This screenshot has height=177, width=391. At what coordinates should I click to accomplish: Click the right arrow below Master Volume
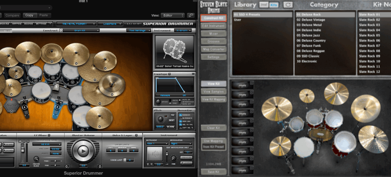[100, 166]
